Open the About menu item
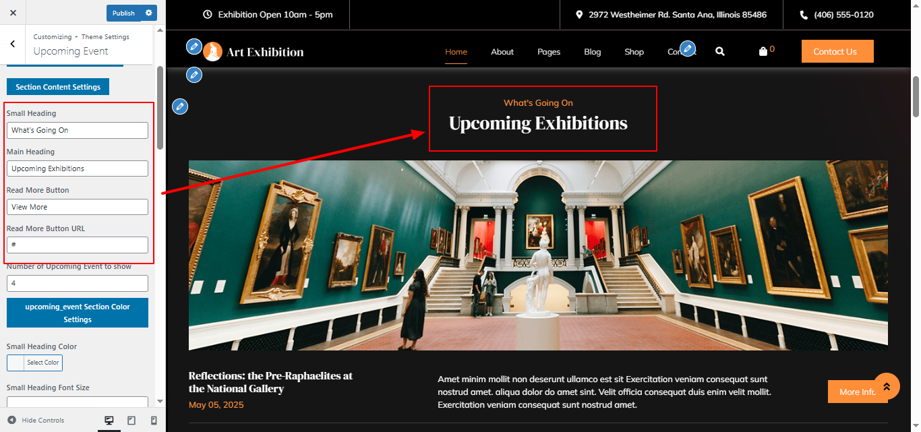921x432 pixels. pyautogui.click(x=502, y=52)
